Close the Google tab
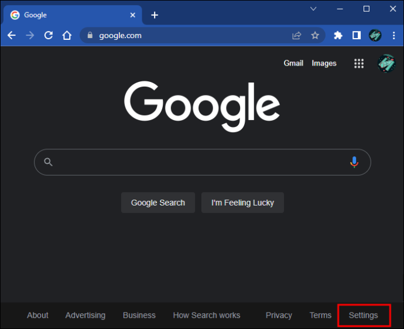Screen dimensions: 404x329 (x=133, y=15)
